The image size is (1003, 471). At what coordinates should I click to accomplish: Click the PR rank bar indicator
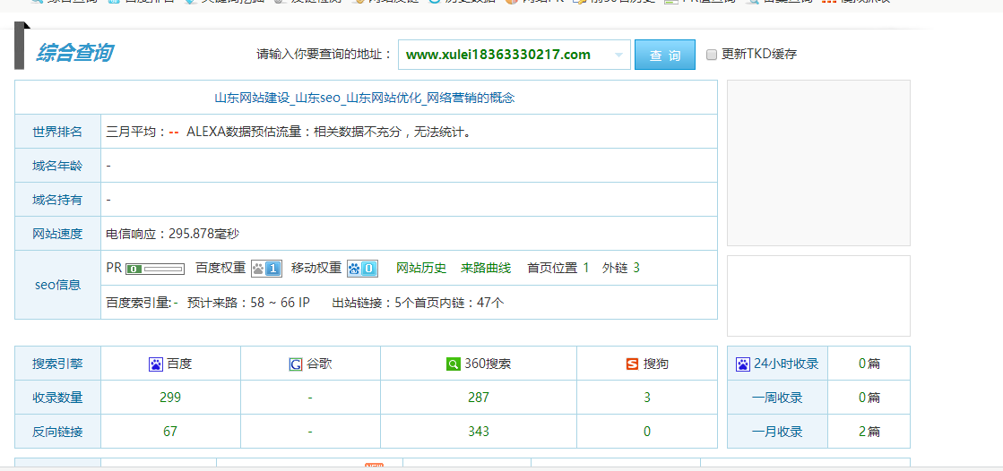[155, 269]
